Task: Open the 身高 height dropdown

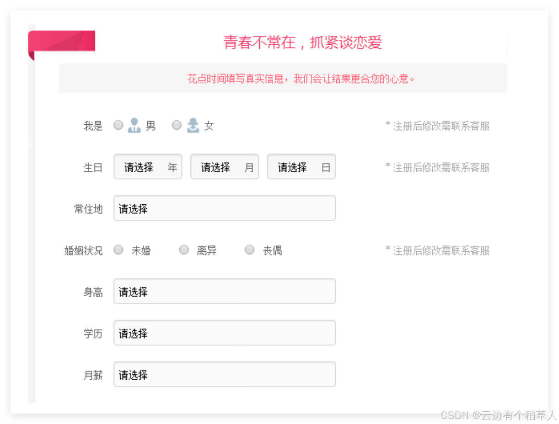Action: click(225, 291)
